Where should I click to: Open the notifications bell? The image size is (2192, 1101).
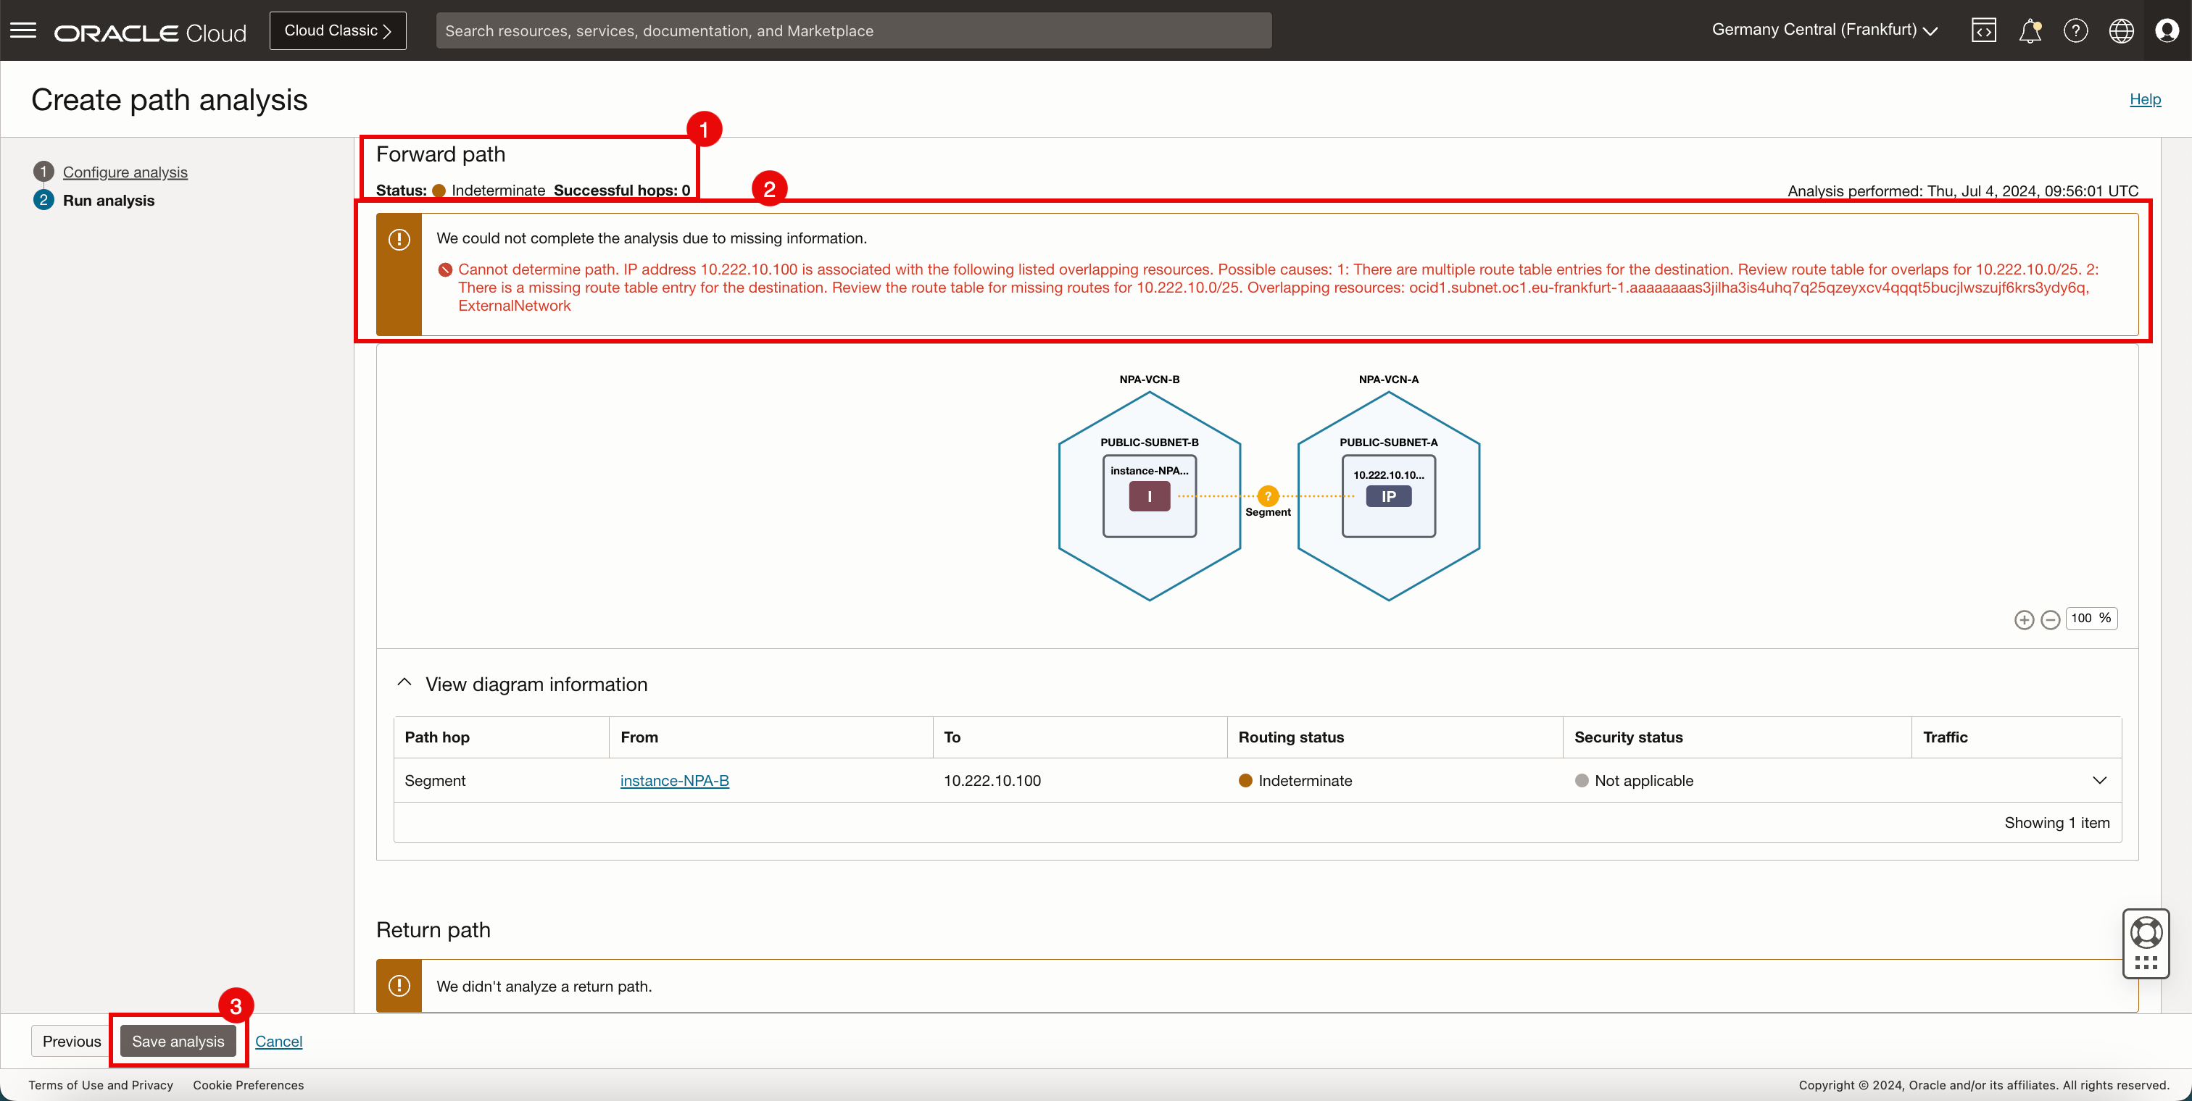[x=2030, y=30]
